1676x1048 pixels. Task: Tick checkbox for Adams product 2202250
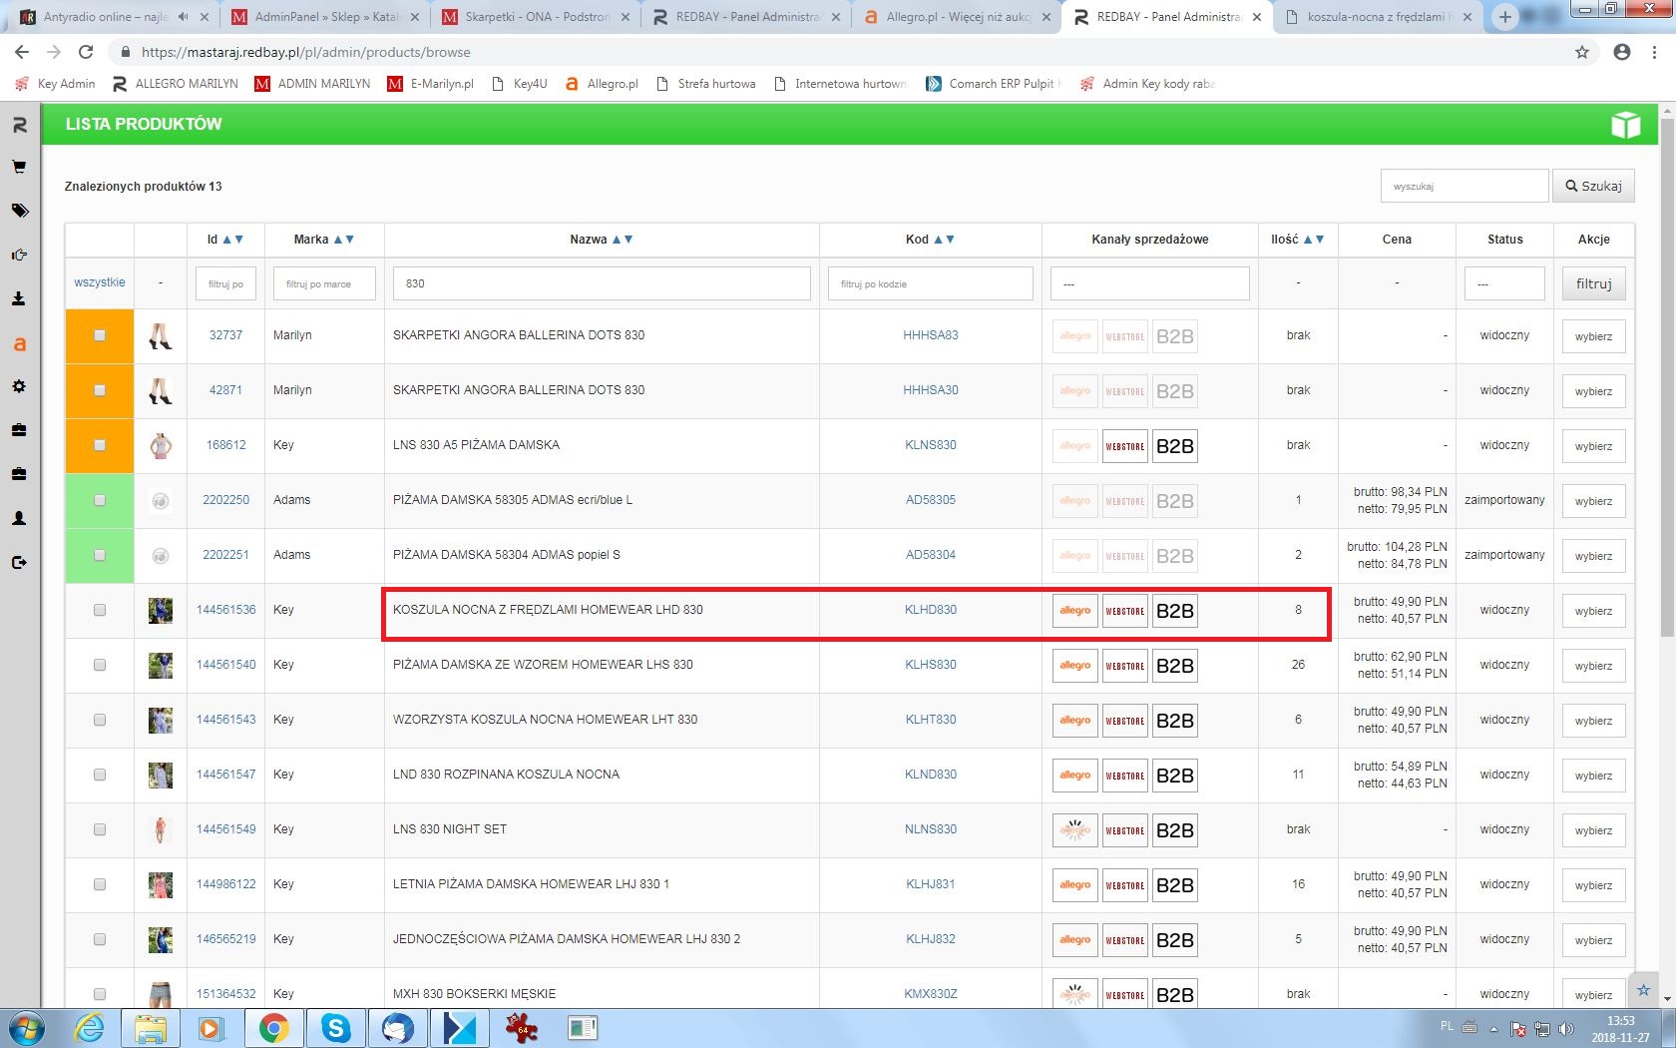(100, 500)
